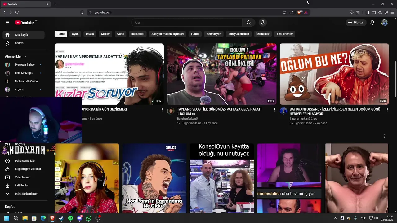Screen dimensions: 397x223
Task: Open Spotify from the taskbar
Action: coord(70,218)
